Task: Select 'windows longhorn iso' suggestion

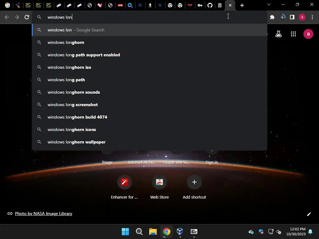Action: click(150, 67)
